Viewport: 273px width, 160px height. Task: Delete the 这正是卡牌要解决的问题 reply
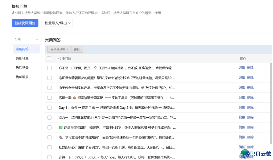tap(250, 77)
